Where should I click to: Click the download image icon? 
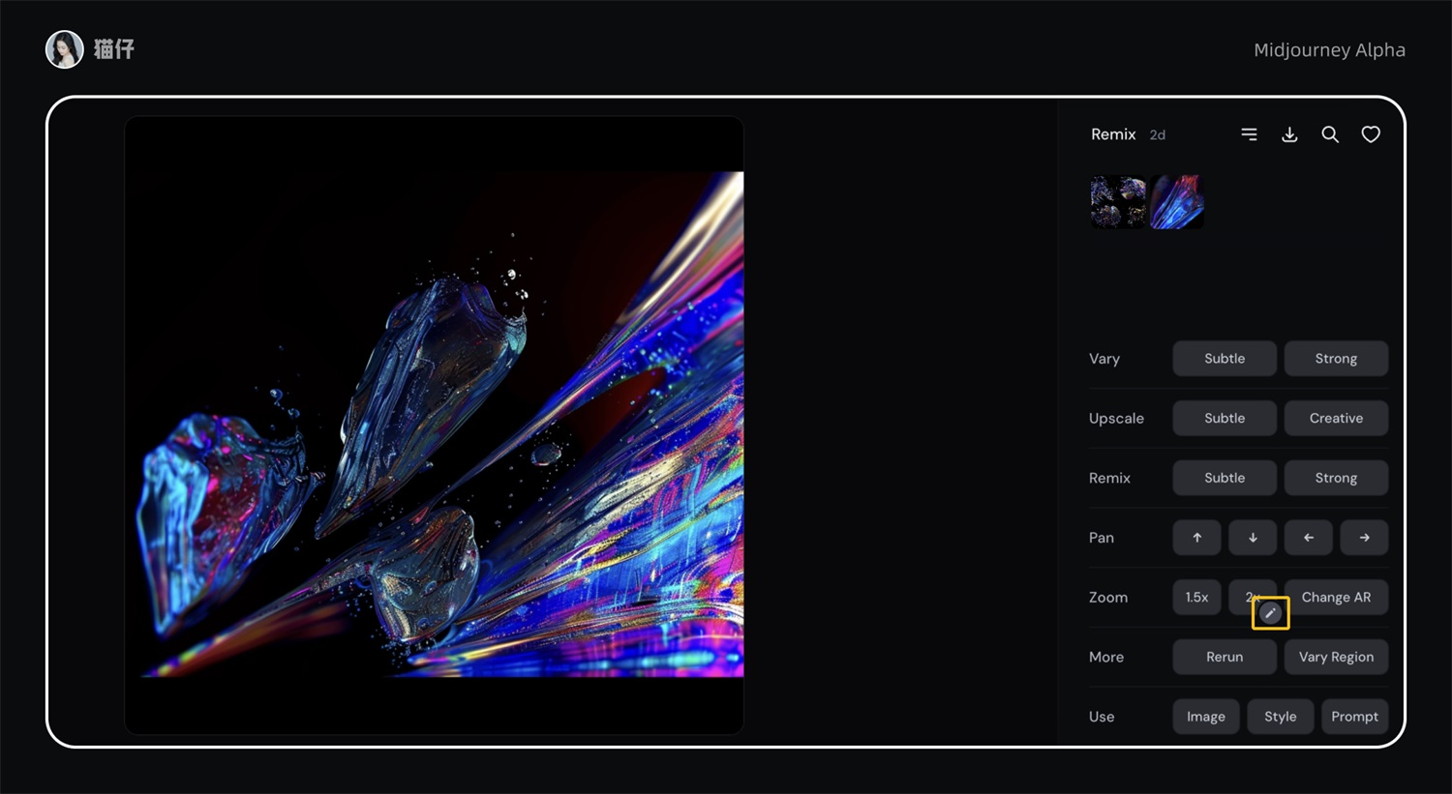pyautogui.click(x=1289, y=134)
